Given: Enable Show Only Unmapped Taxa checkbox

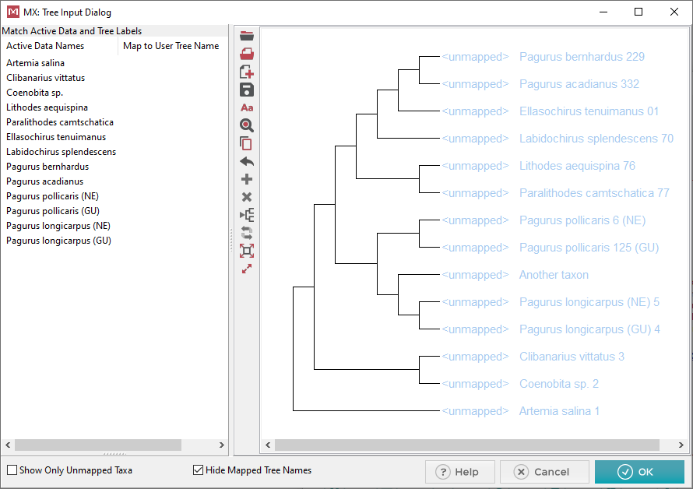Looking at the screenshot, I should click(12, 470).
